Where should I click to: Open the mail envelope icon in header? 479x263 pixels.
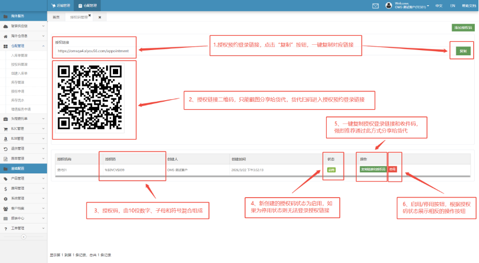(x=376, y=6)
